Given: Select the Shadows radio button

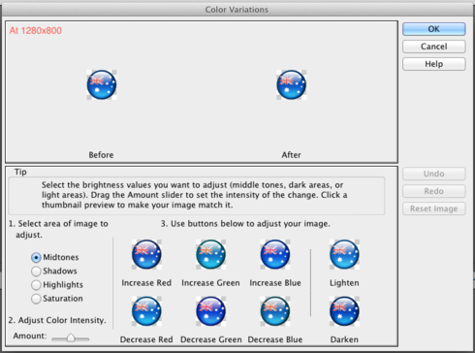Looking at the screenshot, I should coord(36,272).
